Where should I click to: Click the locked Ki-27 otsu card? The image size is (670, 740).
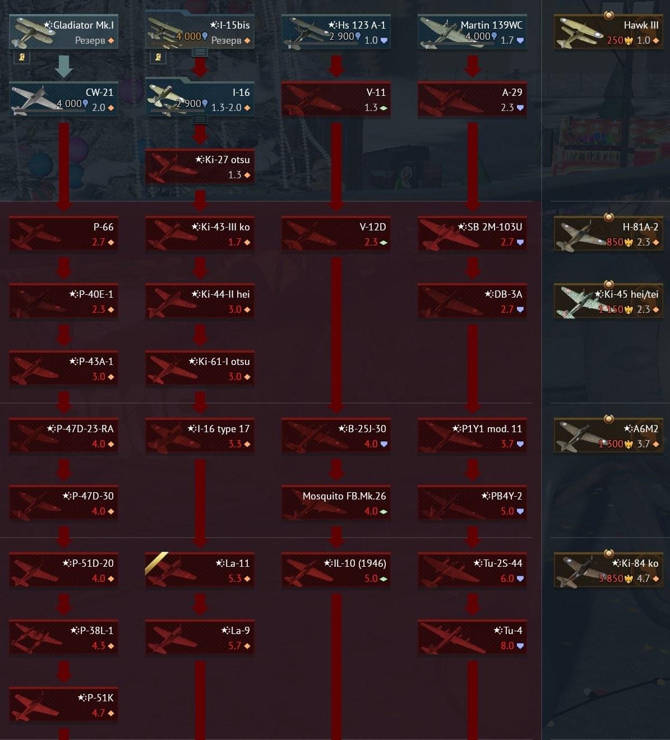(x=200, y=167)
